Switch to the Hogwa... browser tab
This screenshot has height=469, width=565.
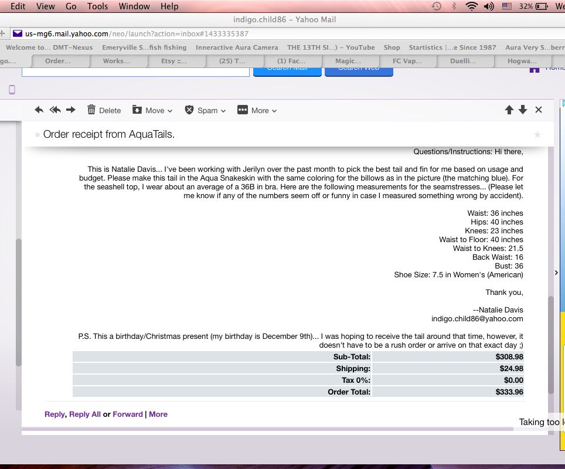[x=522, y=61]
